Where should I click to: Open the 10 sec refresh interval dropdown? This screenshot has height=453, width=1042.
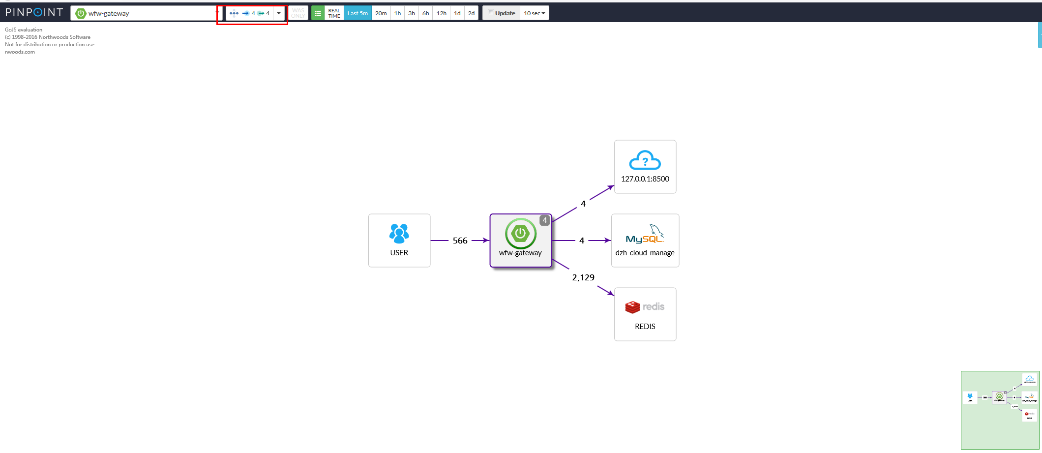(x=535, y=13)
